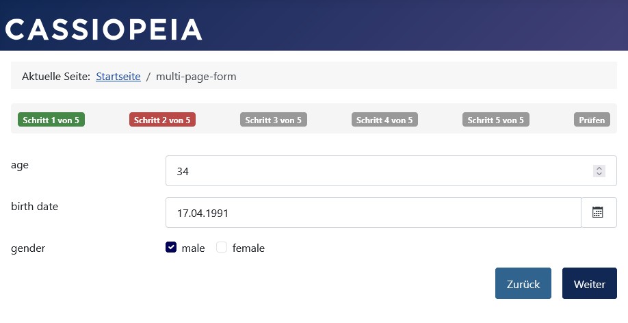Switch to Schritt 5 von 5
The height and width of the screenshot is (323, 628).
tap(496, 120)
